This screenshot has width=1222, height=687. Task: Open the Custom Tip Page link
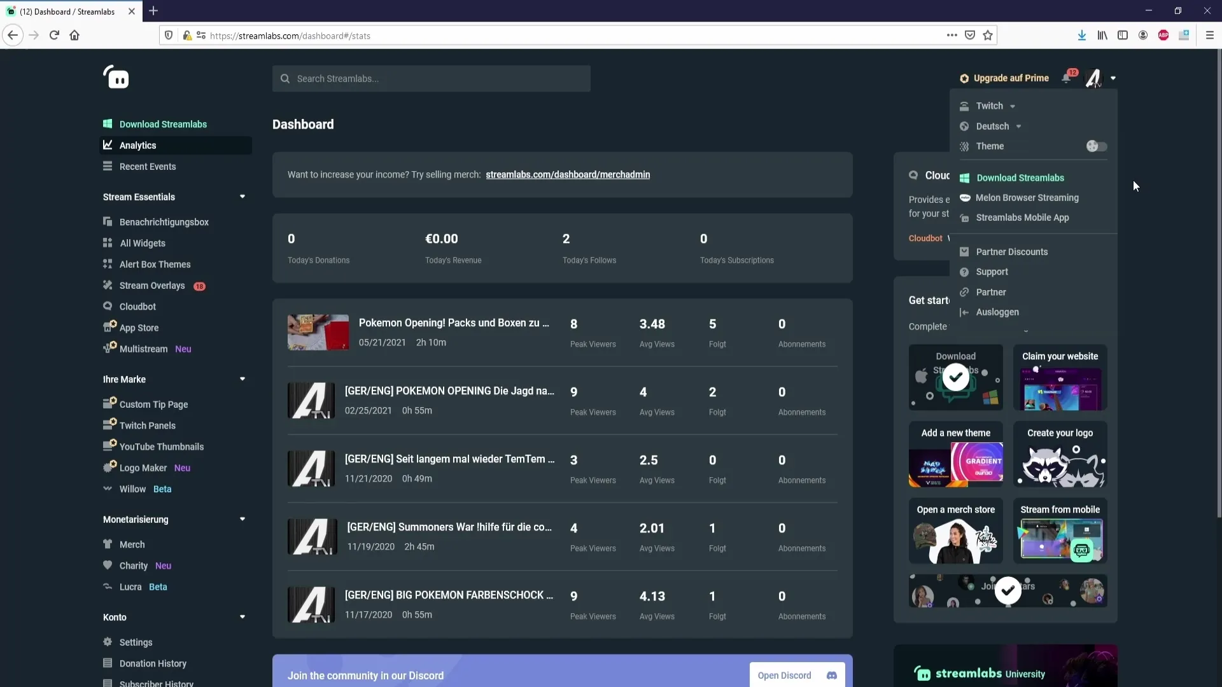tap(153, 404)
